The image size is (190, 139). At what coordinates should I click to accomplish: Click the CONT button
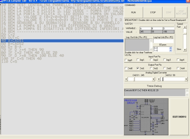[x=169, y=13]
